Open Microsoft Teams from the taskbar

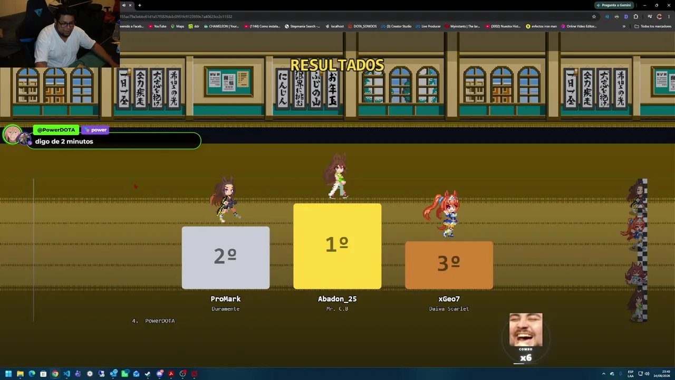[x=78, y=374]
